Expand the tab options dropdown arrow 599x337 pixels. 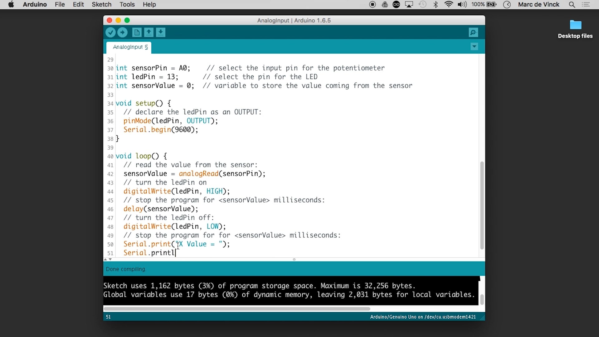[474, 47]
